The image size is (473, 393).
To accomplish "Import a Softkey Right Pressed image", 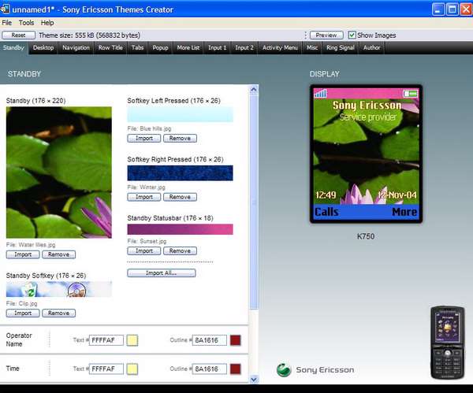I will [144, 197].
